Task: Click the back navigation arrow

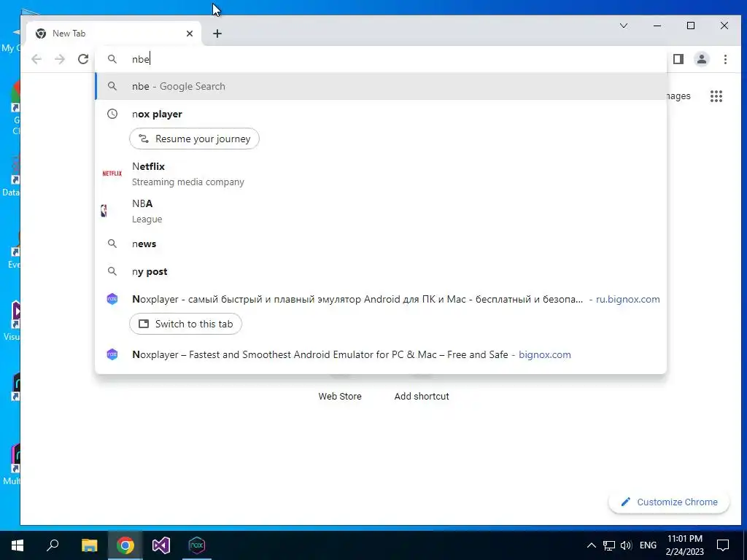Action: pos(36,59)
